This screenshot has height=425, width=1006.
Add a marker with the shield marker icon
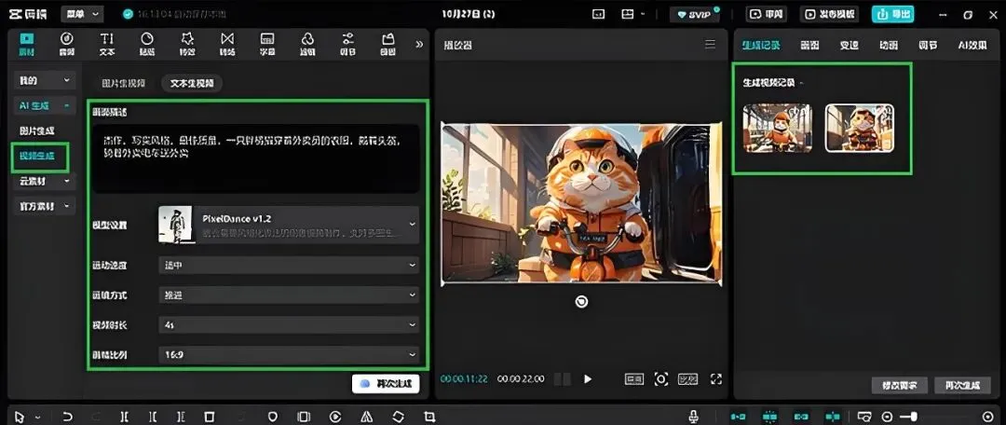click(x=273, y=417)
